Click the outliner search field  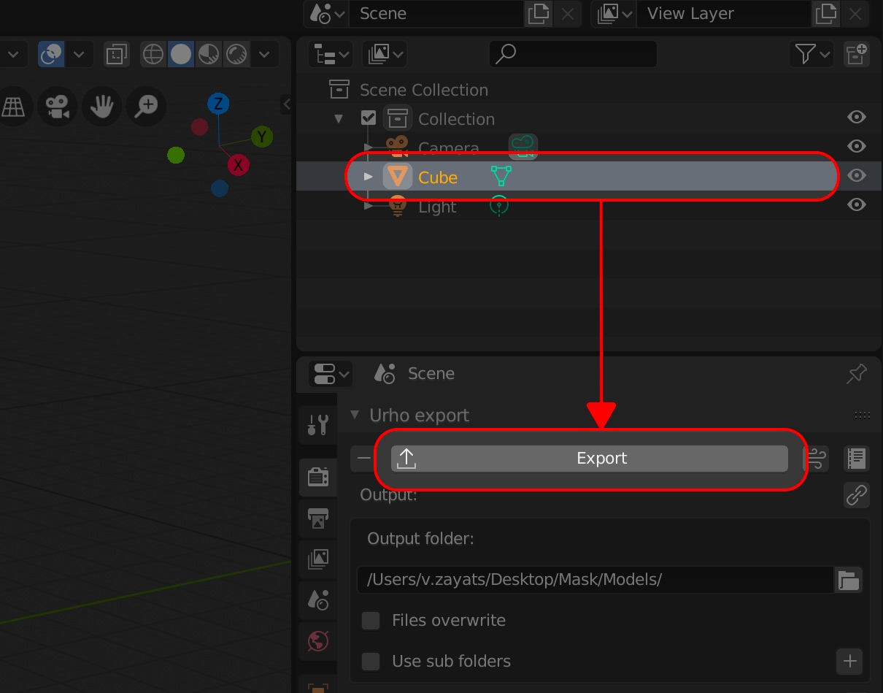point(573,54)
